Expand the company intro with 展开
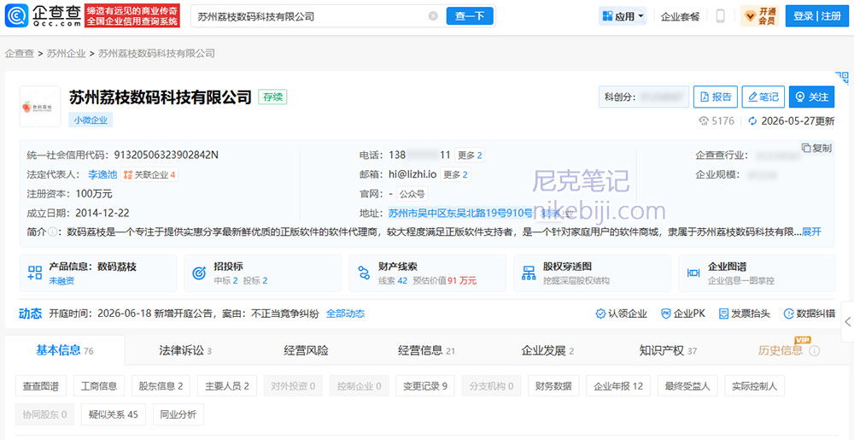The height and width of the screenshot is (440, 854). [811, 232]
